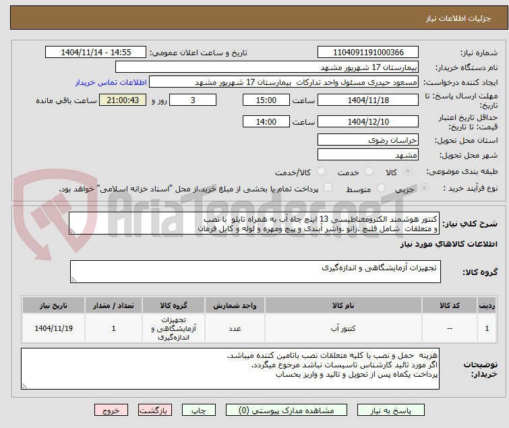Click response deadline date 1404/11/18 field
Viewport: 509px width, 428px height.
coord(368,100)
